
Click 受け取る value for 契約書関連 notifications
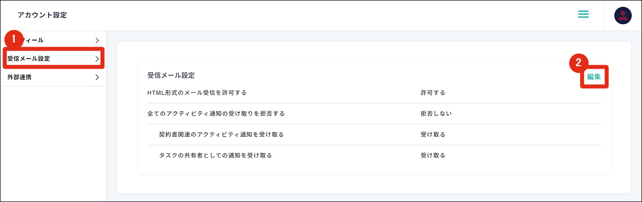[433, 134]
